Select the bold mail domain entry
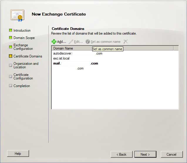187x163 pixels. point(76,63)
